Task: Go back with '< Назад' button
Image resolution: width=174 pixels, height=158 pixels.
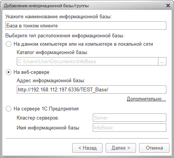Action: (x=87, y=148)
